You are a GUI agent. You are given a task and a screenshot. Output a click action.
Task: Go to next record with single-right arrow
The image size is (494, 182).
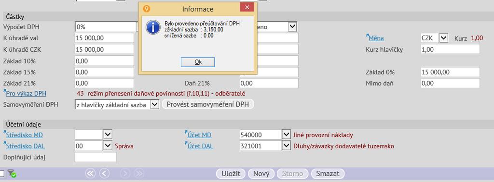coord(125,173)
